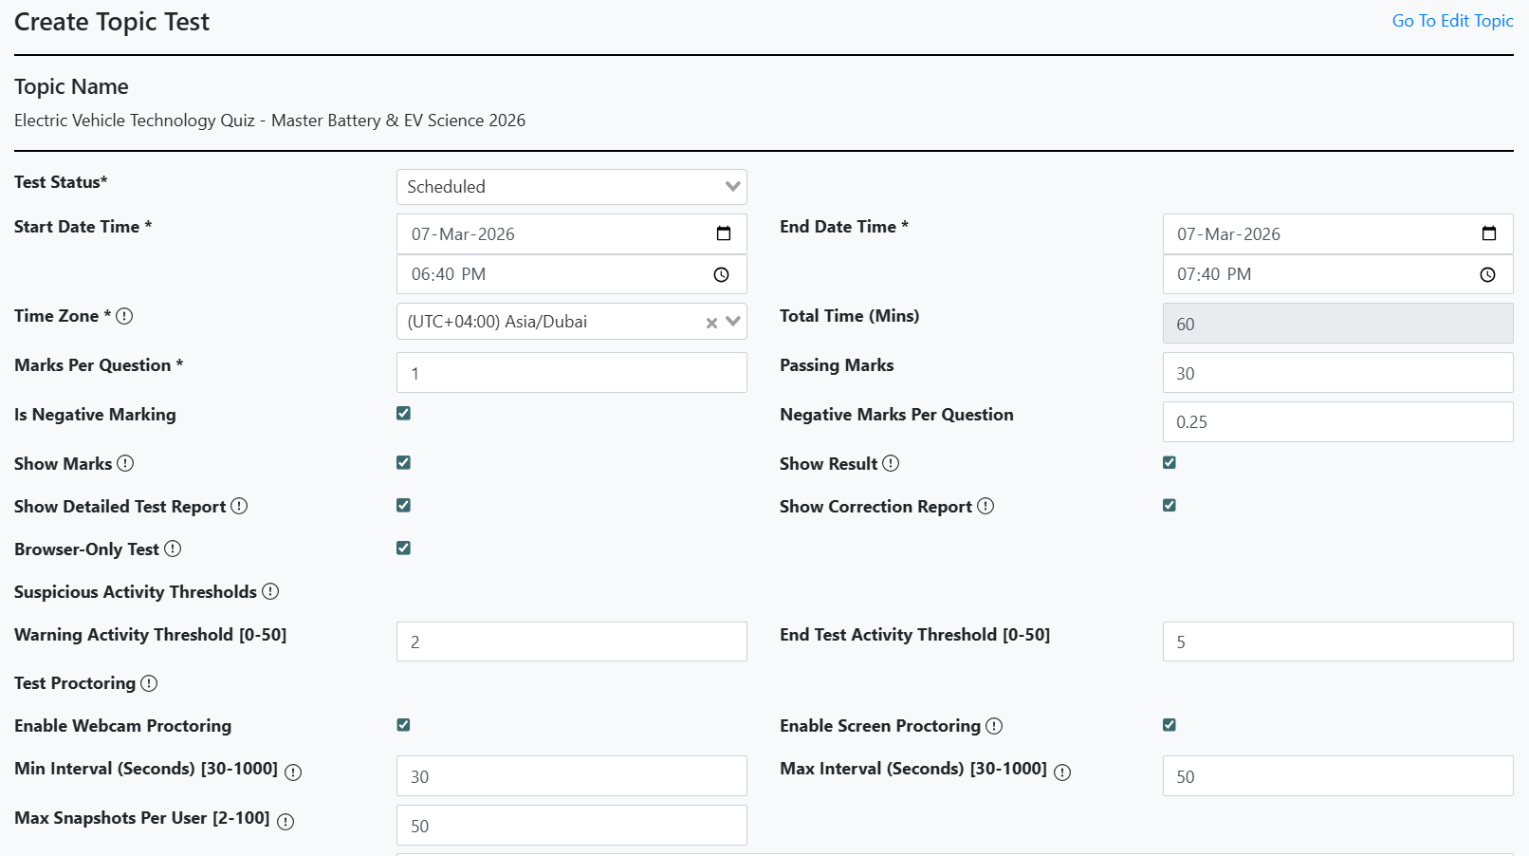Clear the selected Asia/Dubai time zone
The width and height of the screenshot is (1529, 856).
pyautogui.click(x=710, y=323)
